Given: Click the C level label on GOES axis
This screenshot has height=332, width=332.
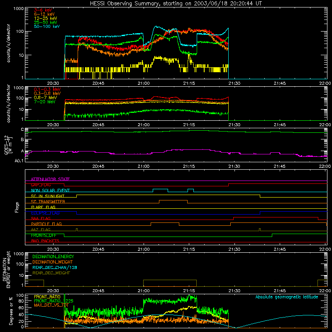Looking at the screenshot, I should 22,129.
